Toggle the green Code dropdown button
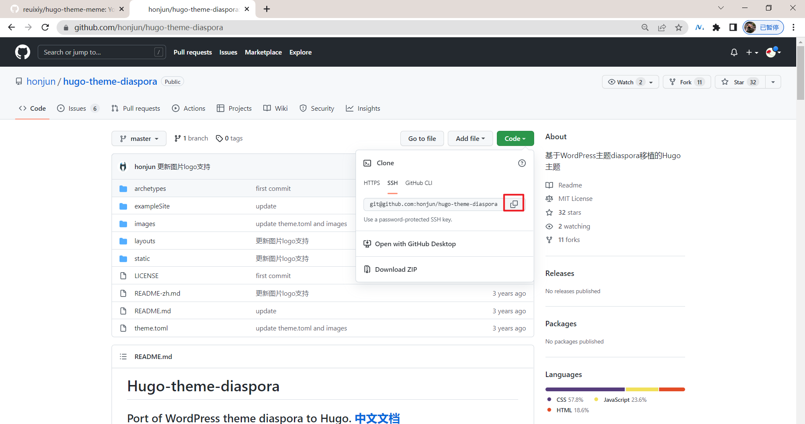The image size is (805, 424). tap(515, 138)
